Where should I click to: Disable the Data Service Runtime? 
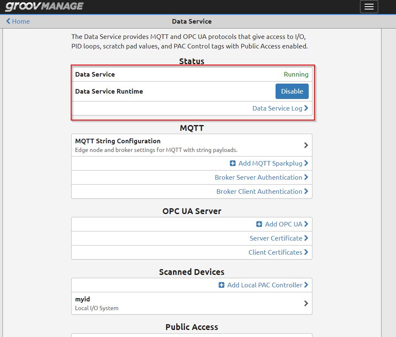point(292,91)
